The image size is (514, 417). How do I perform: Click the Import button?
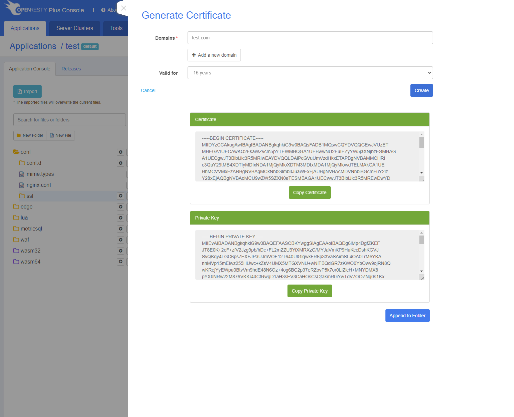pos(27,91)
